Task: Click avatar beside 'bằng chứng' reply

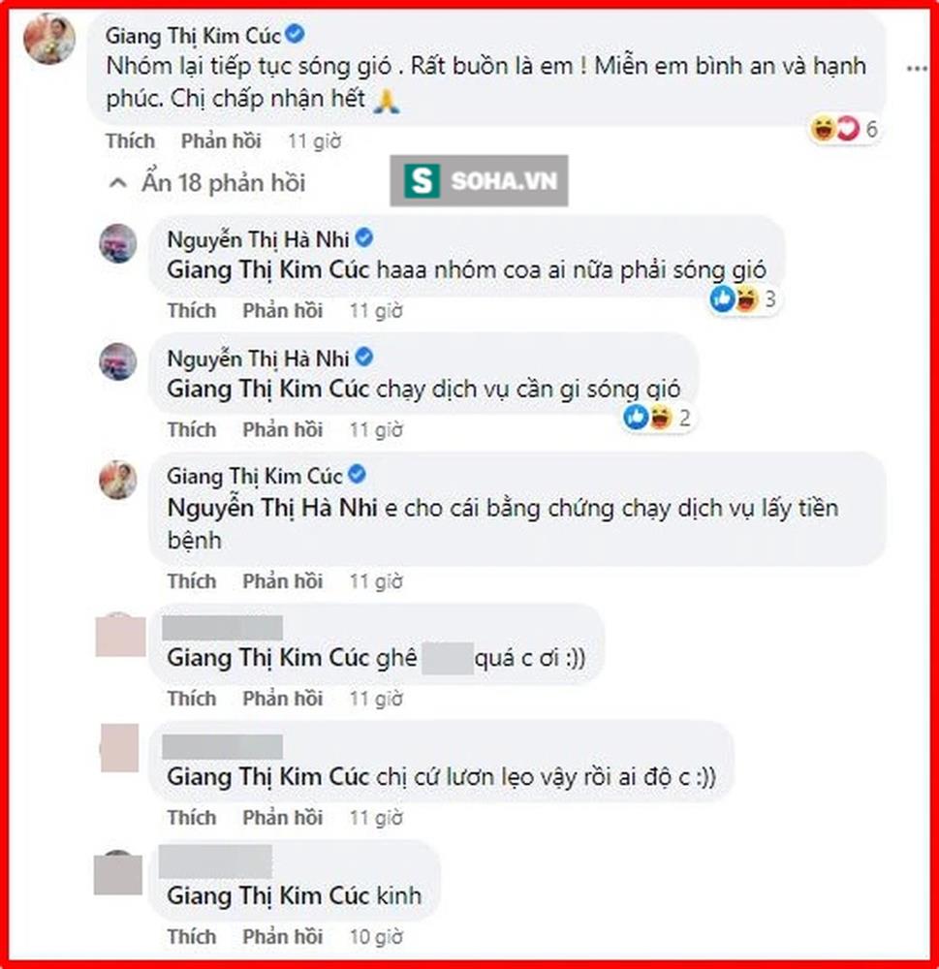Action: 118,481
